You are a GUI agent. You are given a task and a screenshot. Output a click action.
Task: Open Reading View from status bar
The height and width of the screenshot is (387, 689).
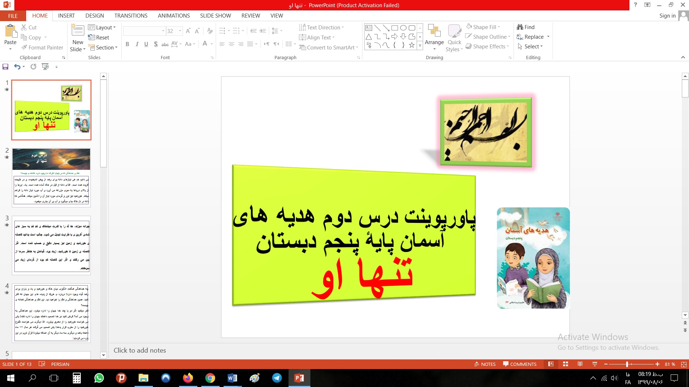click(x=580, y=364)
